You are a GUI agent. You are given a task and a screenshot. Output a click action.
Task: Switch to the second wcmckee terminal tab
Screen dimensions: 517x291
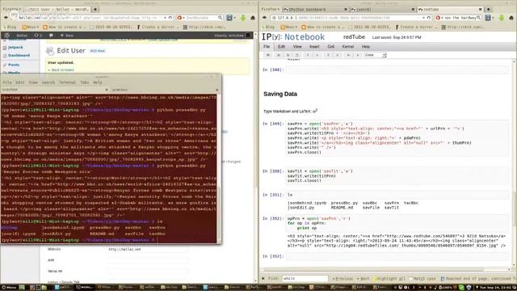click(165, 90)
